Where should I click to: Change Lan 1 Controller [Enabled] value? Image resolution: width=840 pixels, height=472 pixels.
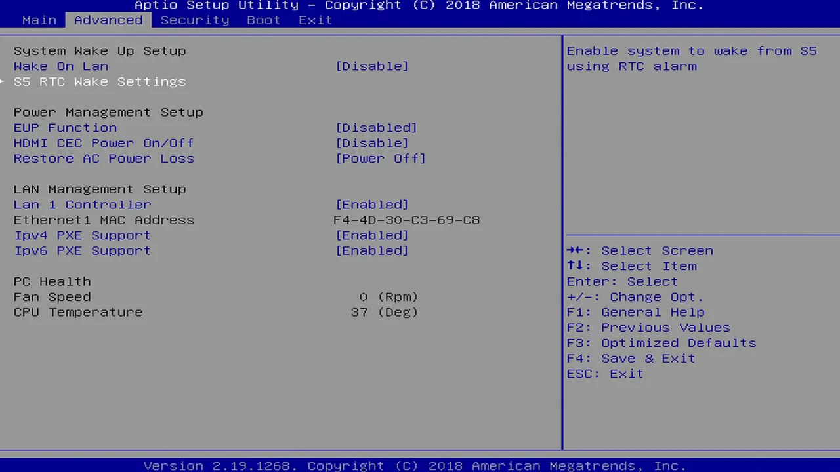coord(372,205)
